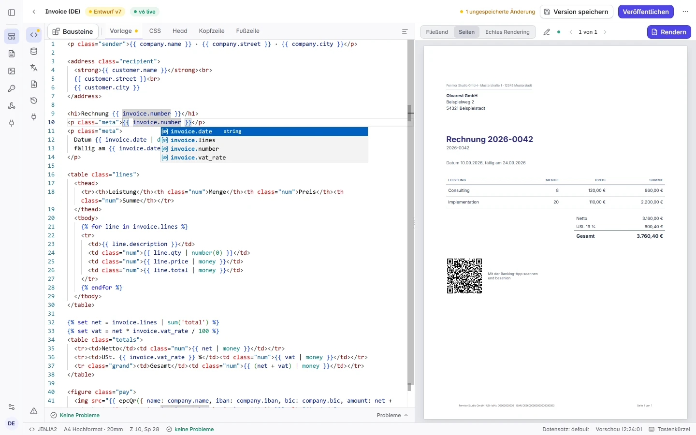Switch preview to Echtes Rendering mode
Viewport: 696px width, 435px height.
tap(507, 32)
